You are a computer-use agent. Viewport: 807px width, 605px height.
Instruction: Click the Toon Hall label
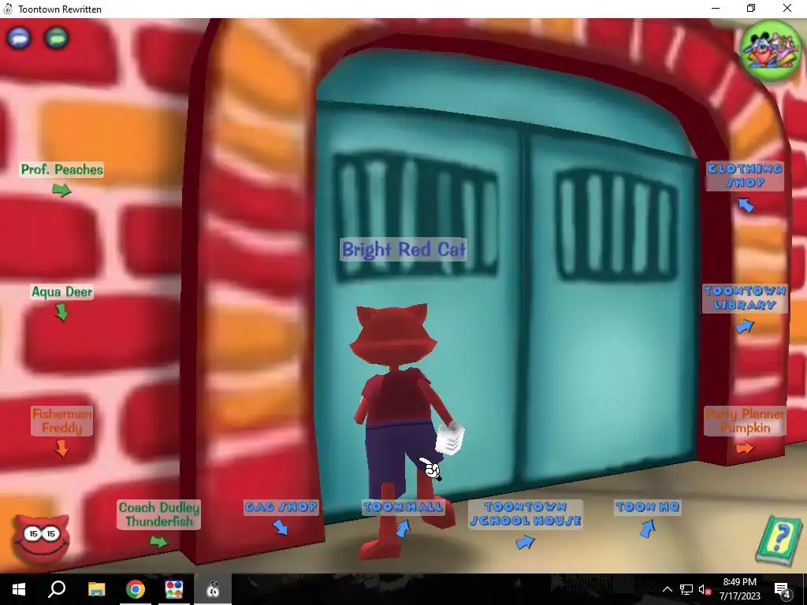403,507
